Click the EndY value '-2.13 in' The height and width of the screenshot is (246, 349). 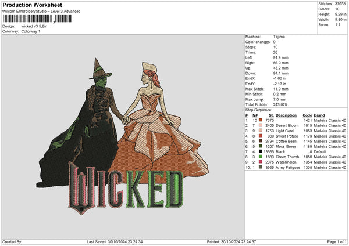[280, 84]
